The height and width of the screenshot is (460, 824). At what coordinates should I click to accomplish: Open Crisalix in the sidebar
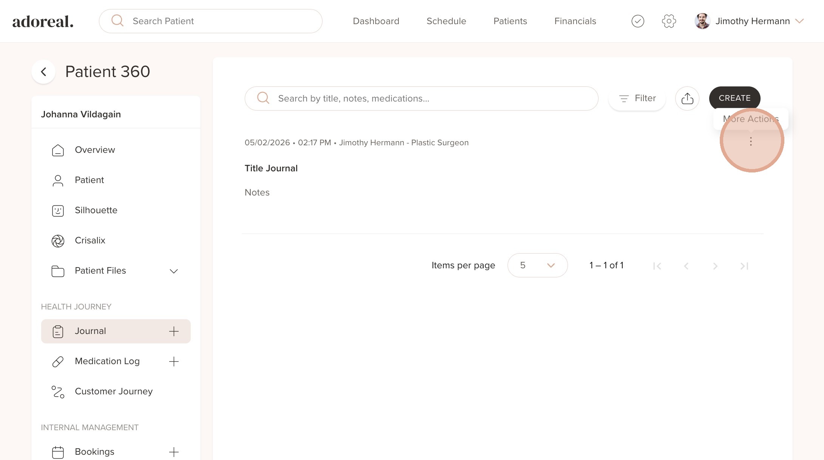90,240
